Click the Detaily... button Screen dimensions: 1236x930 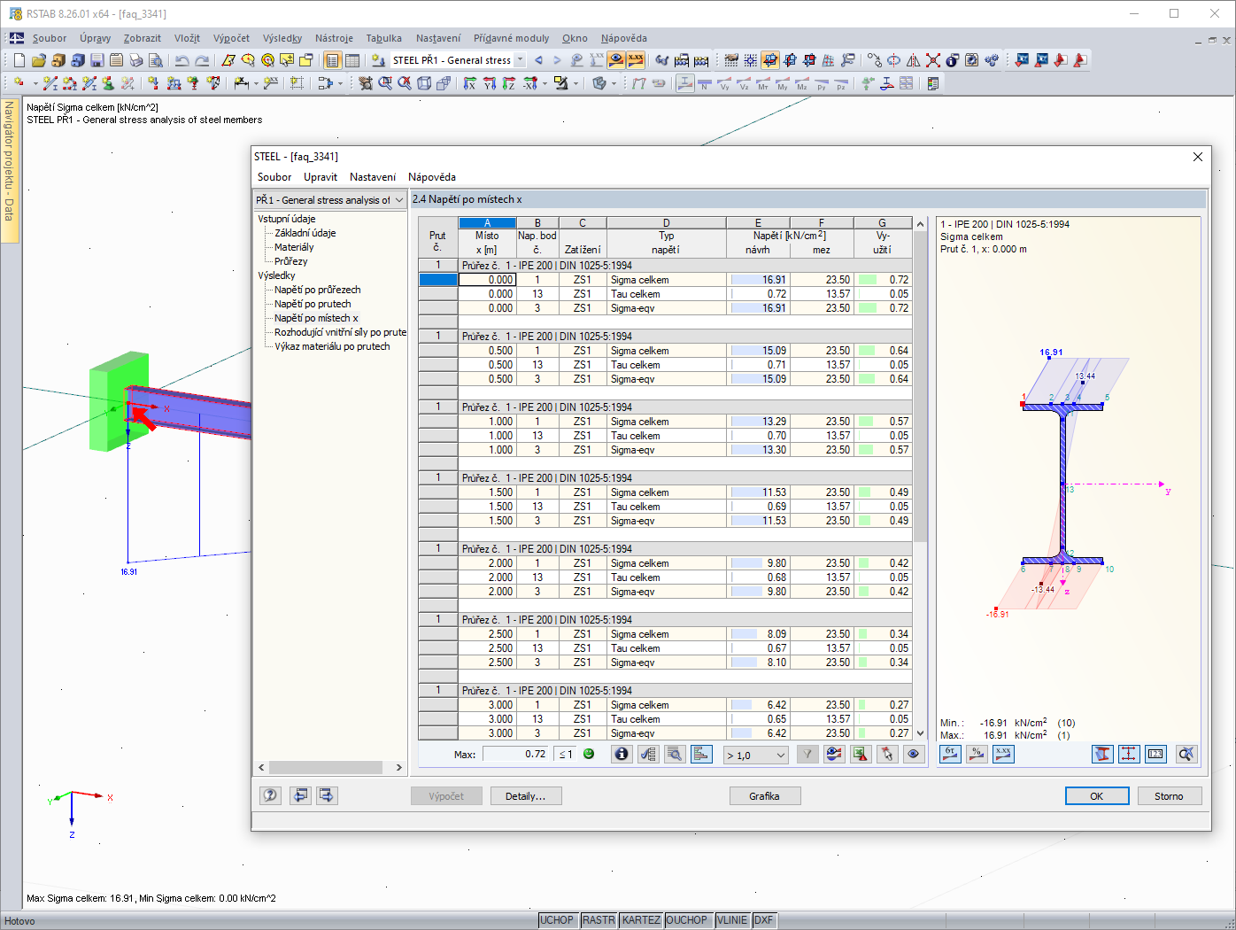tap(526, 796)
